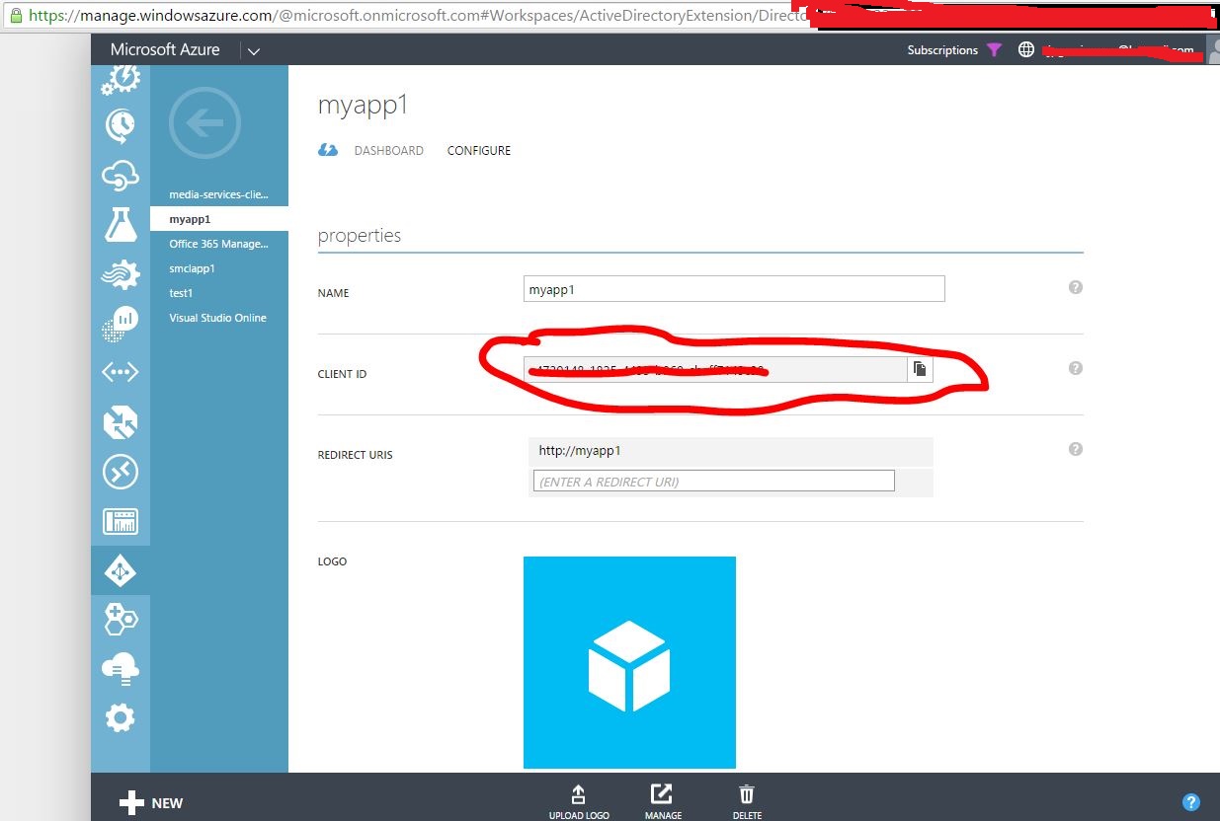This screenshot has width=1220, height=821.
Task: Open Machine Learning flask icon
Action: (x=121, y=224)
